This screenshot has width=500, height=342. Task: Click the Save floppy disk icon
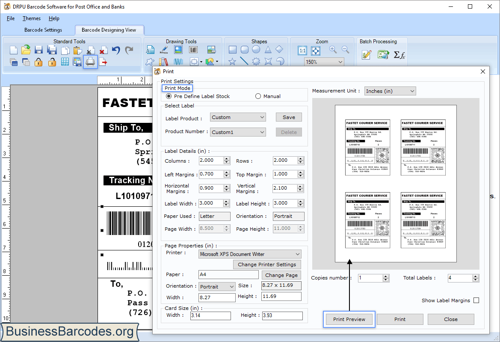(38, 50)
